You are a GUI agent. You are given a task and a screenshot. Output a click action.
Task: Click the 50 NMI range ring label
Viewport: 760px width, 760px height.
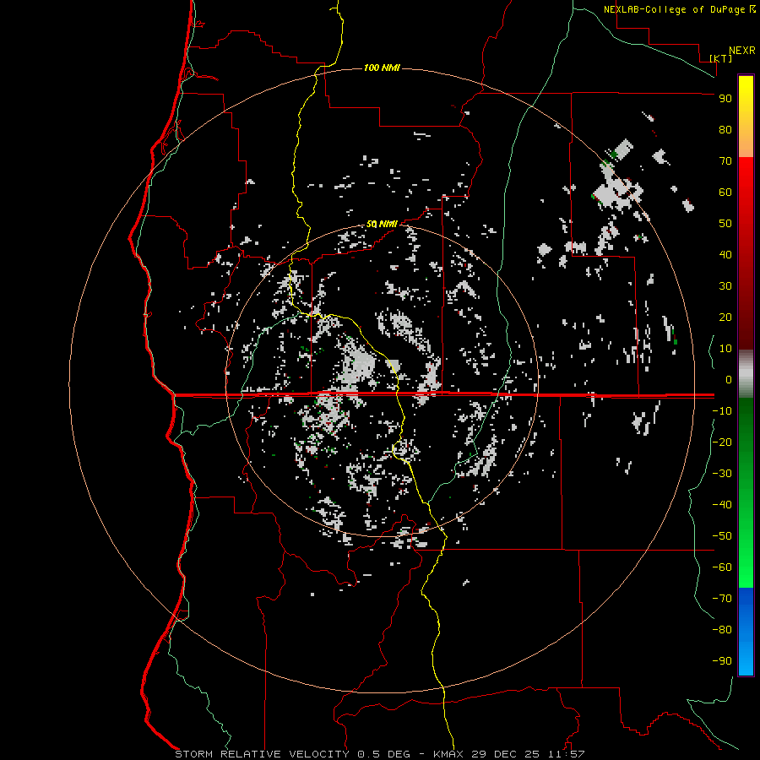click(382, 224)
